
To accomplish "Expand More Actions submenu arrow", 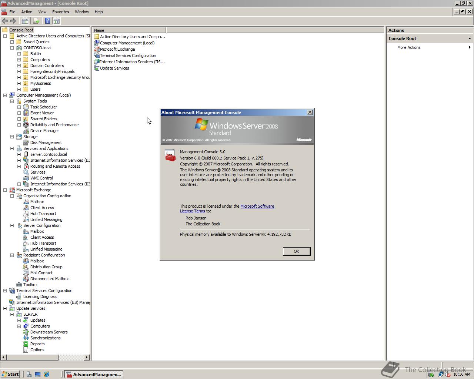I will (470, 47).
